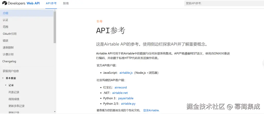The height and width of the screenshot is (114, 264).
Task: Open the Developers Web API home link
Action: 21,3
